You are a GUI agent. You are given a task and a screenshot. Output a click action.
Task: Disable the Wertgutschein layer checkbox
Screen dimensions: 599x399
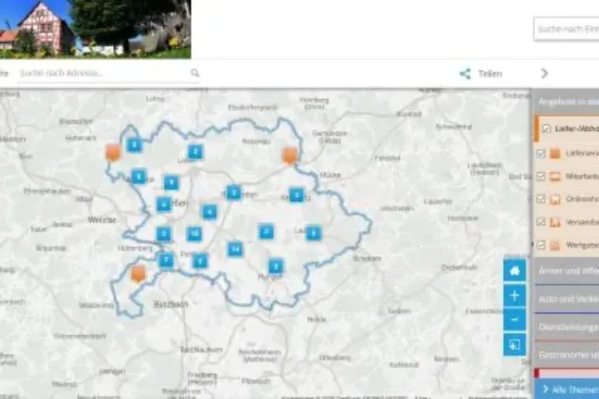pyautogui.click(x=541, y=245)
